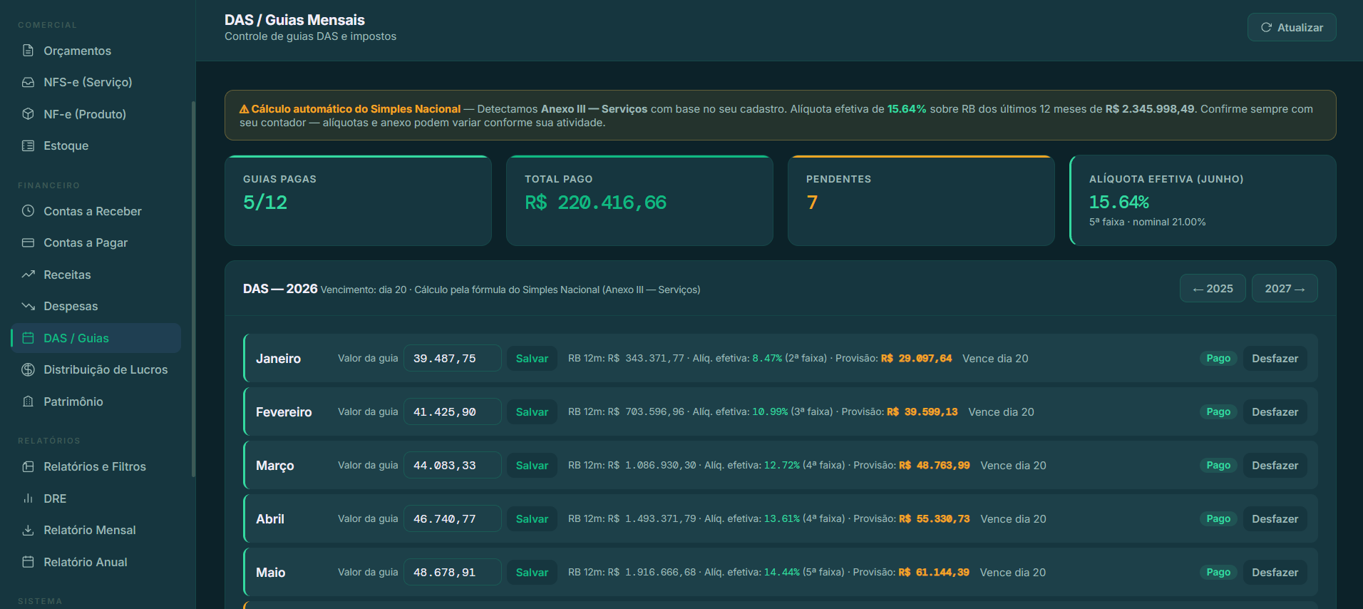Undo payment for Janeiro with Desfazer
Viewport: 1363px width, 609px height.
click(x=1275, y=358)
